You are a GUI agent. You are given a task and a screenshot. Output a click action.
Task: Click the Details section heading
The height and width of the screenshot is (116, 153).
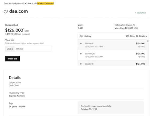15,78
